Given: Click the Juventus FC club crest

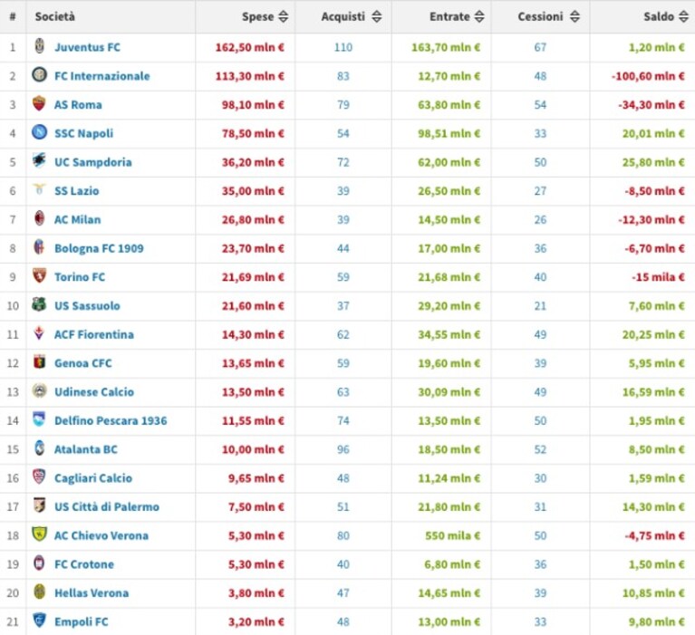Looking at the screenshot, I should click(x=40, y=46).
